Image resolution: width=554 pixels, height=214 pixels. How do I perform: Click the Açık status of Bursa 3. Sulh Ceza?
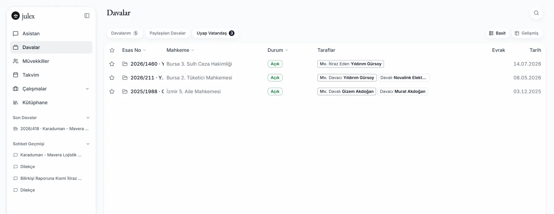[275, 64]
